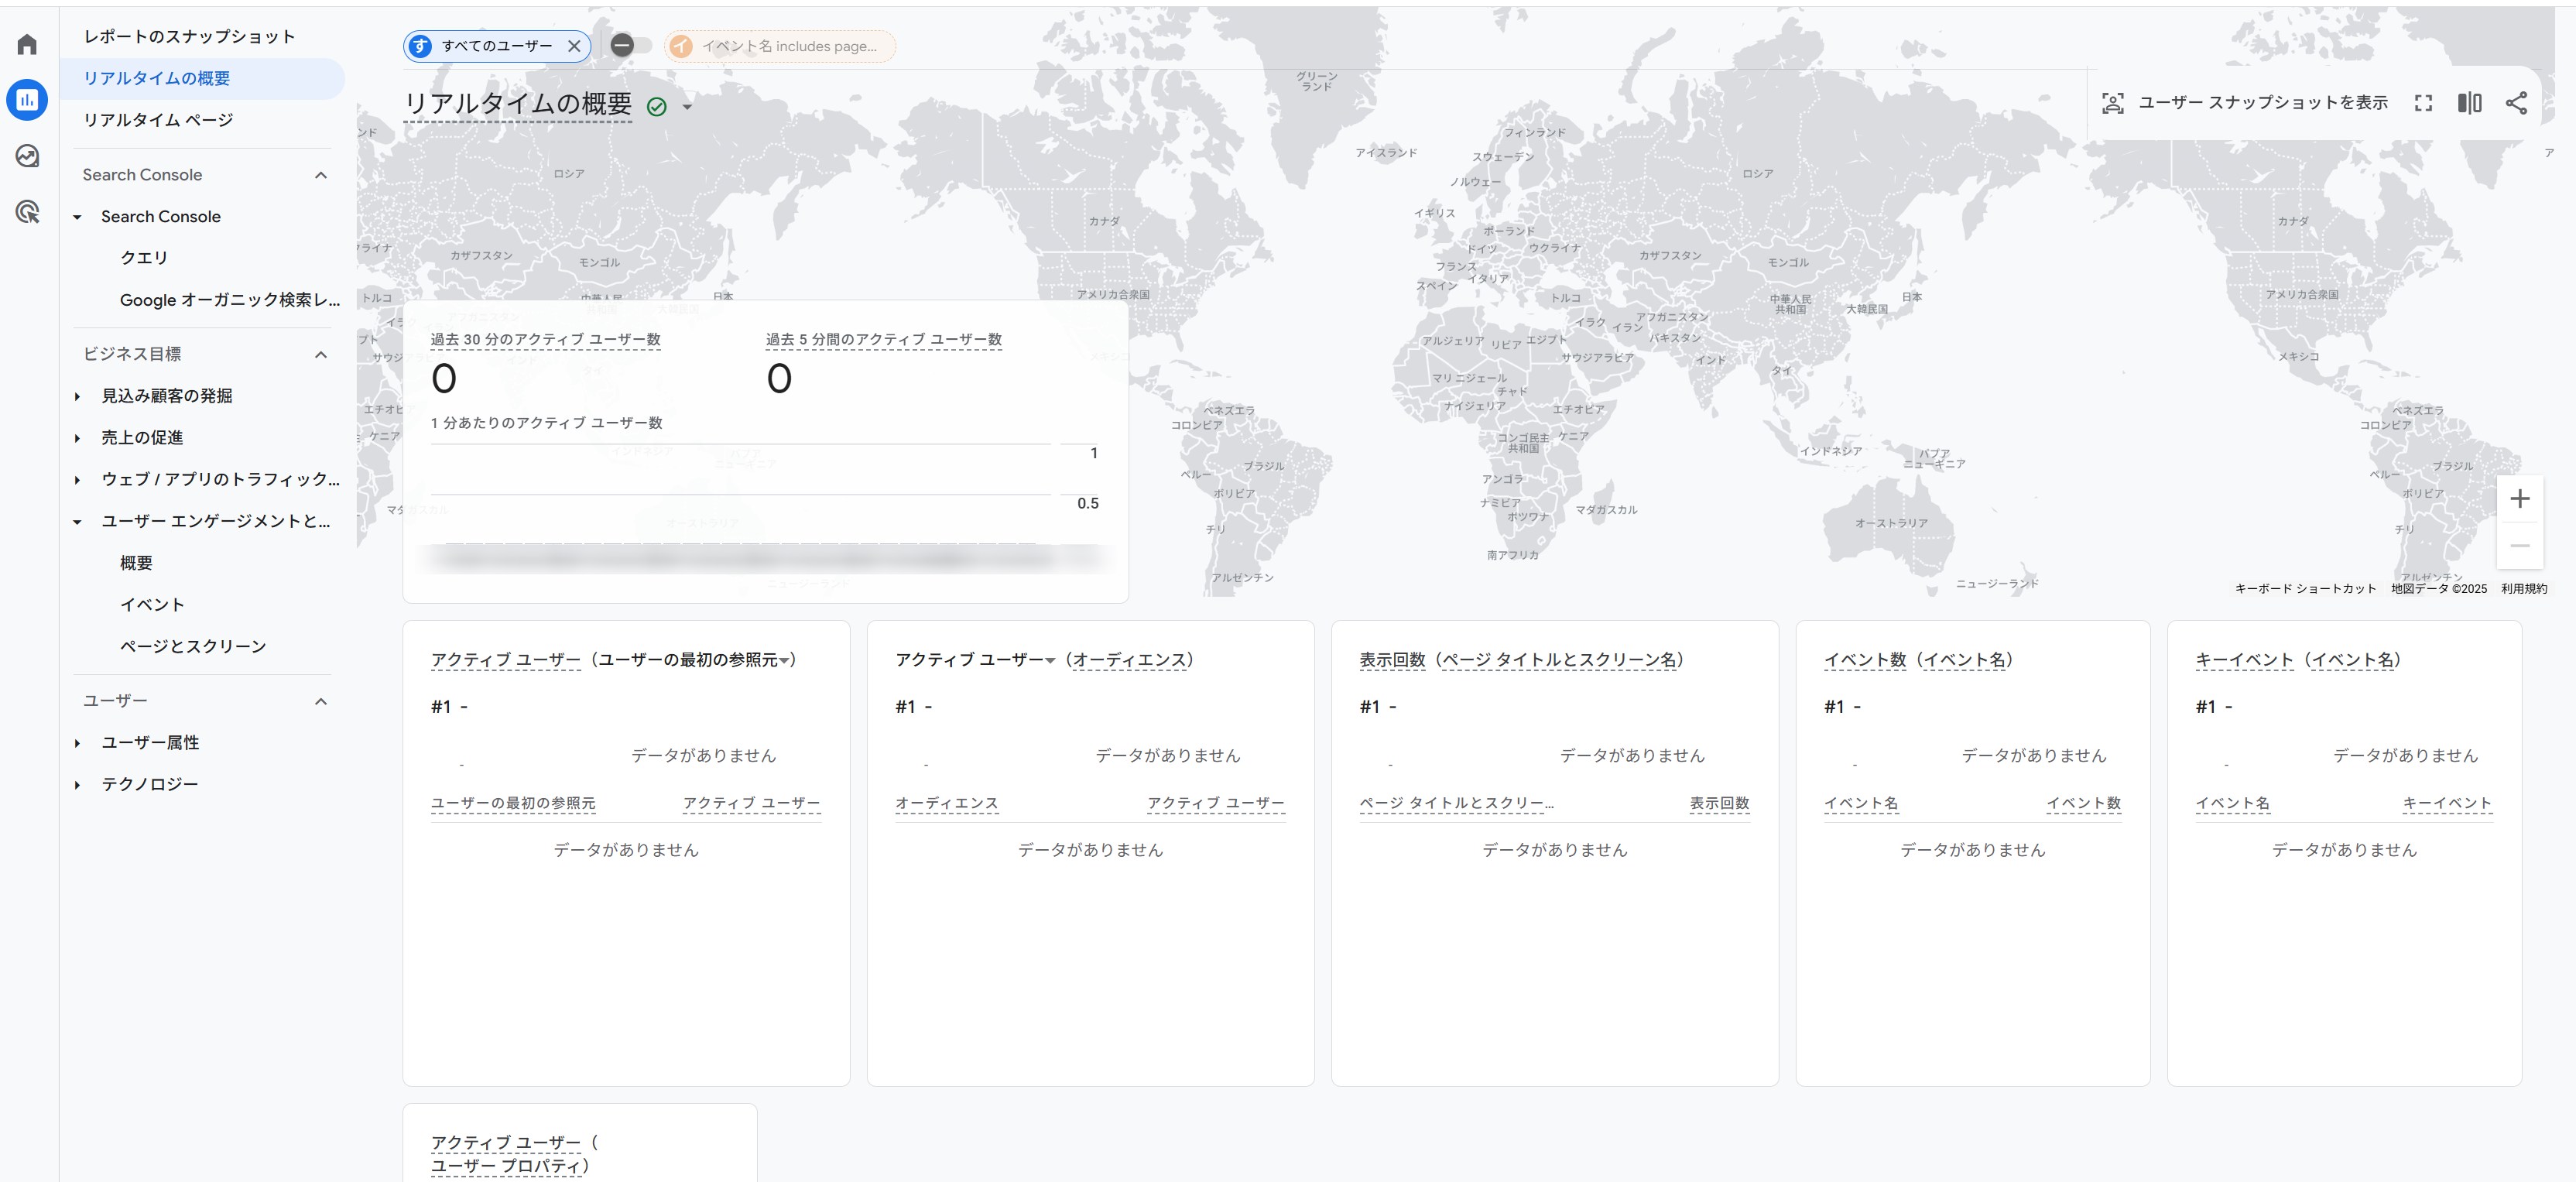
Task: Click ユーザーの最初の参照元 column header
Action: (513, 803)
